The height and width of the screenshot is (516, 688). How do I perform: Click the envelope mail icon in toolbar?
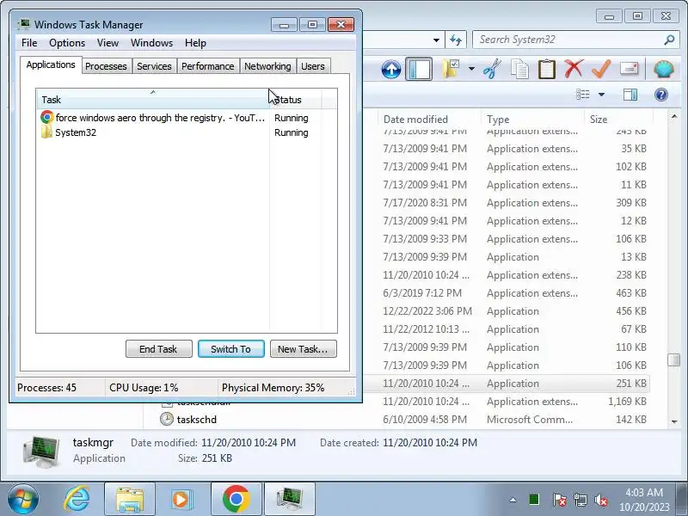point(629,69)
